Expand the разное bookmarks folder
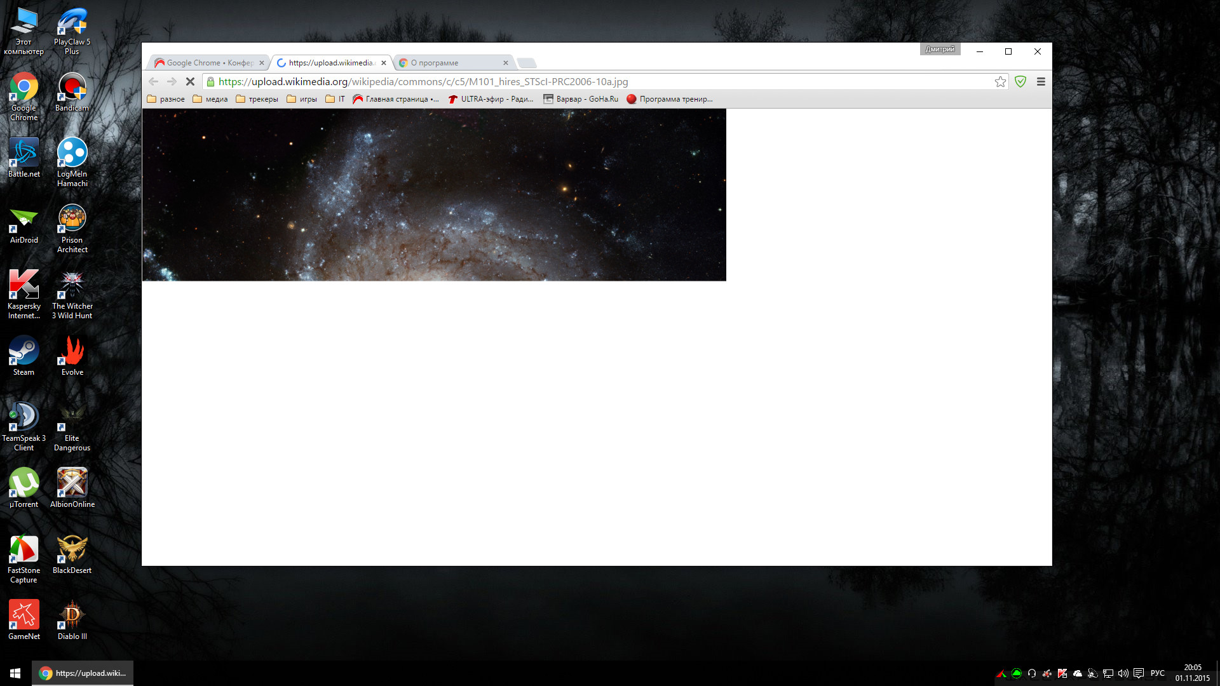This screenshot has width=1220, height=686. click(166, 99)
